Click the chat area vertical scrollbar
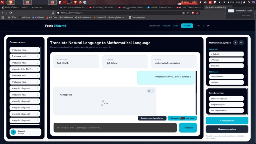Viewport: 256px width, 144px height. pyautogui.click(x=196, y=93)
